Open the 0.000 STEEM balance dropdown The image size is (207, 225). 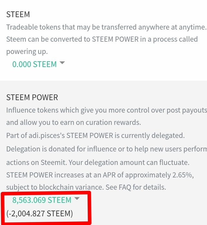34,64
